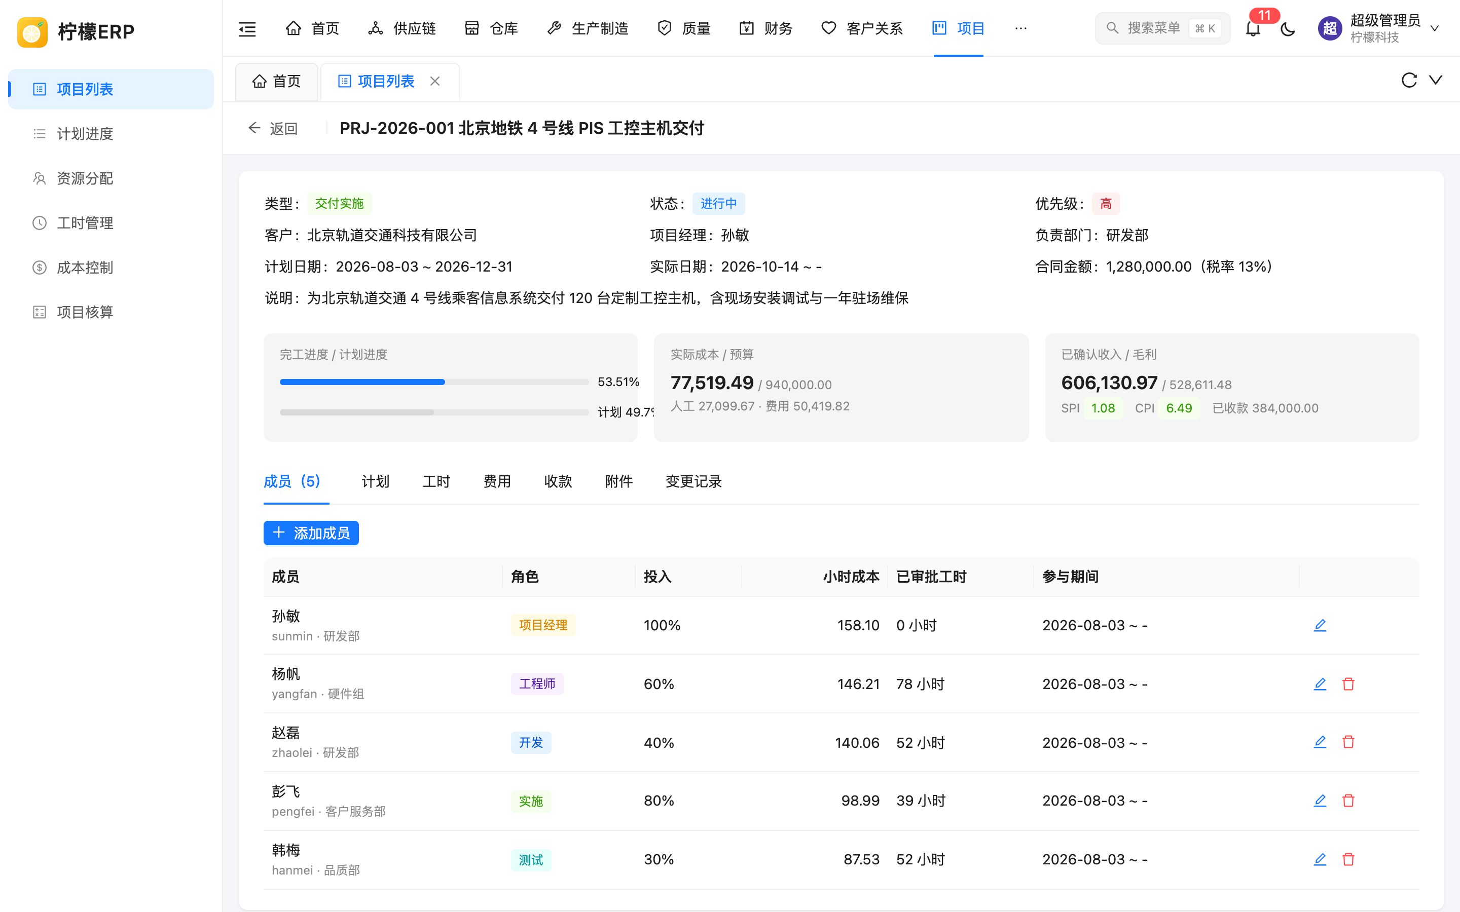Click the 交付实施 type tag
Viewport: 1460px width, 912px height.
tap(339, 204)
